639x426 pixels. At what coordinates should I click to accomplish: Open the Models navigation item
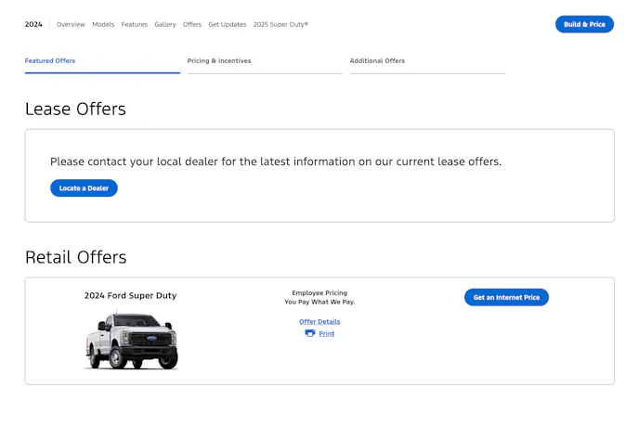point(103,24)
